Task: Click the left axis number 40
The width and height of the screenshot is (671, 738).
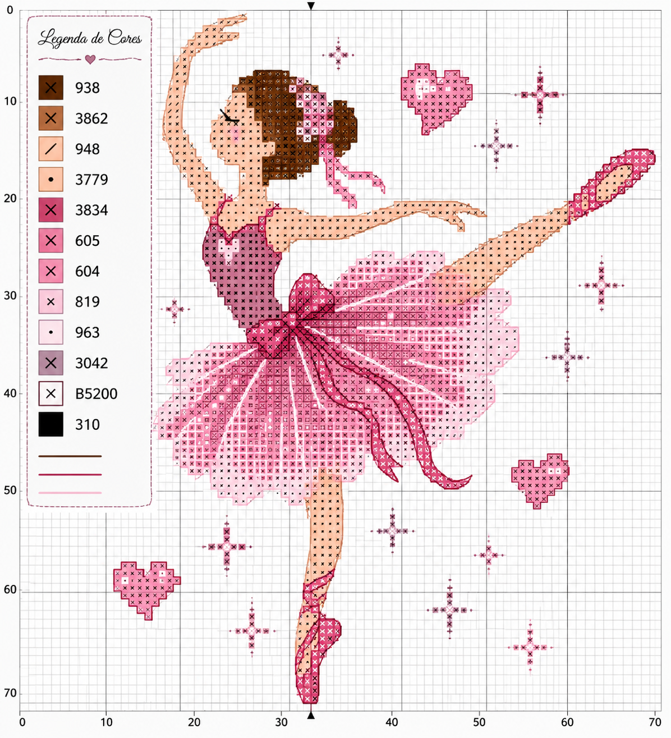Action: [x=10, y=393]
